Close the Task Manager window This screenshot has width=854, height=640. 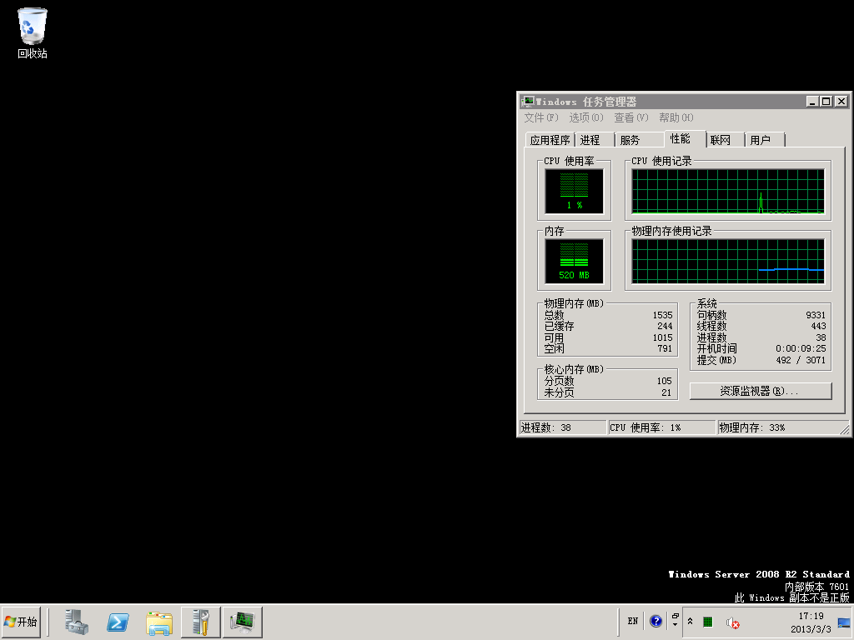(841, 101)
